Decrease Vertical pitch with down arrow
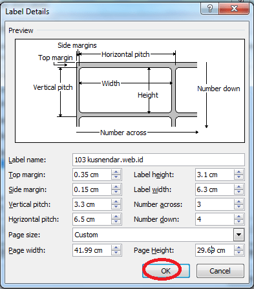 coord(116,207)
